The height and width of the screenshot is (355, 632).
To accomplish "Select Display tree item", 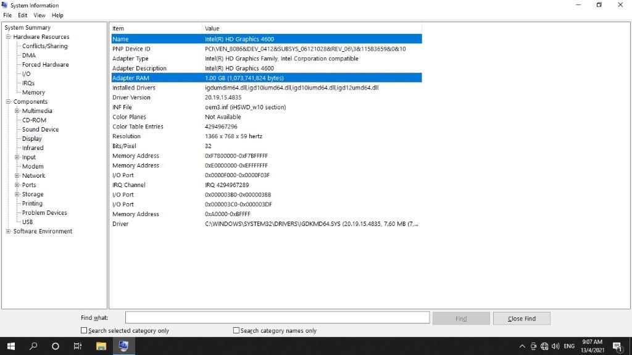I will 32,139.
